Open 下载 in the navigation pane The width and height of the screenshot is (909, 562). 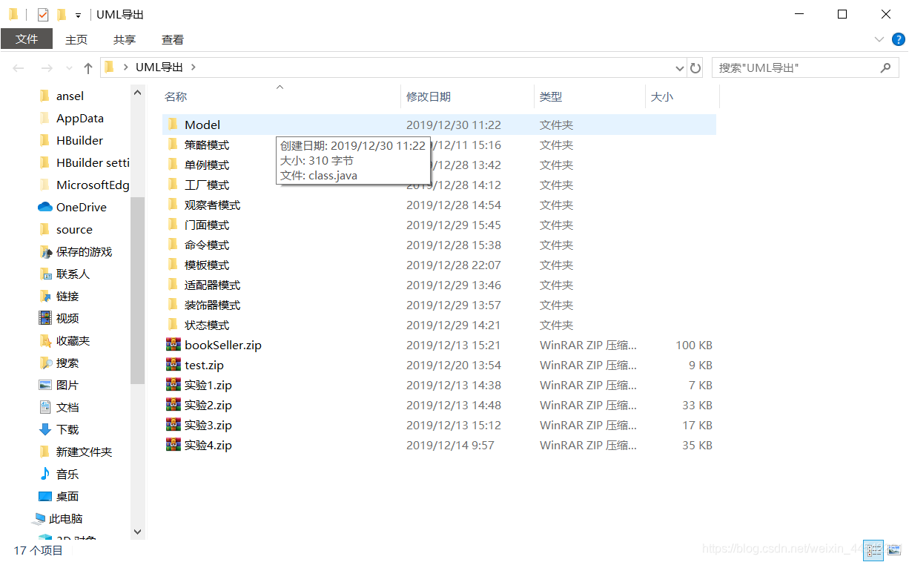click(67, 429)
